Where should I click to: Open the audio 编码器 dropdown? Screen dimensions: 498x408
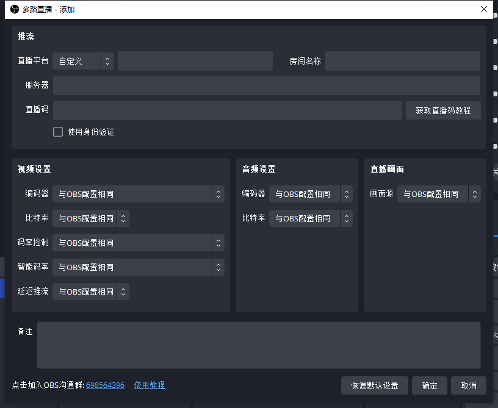point(311,194)
